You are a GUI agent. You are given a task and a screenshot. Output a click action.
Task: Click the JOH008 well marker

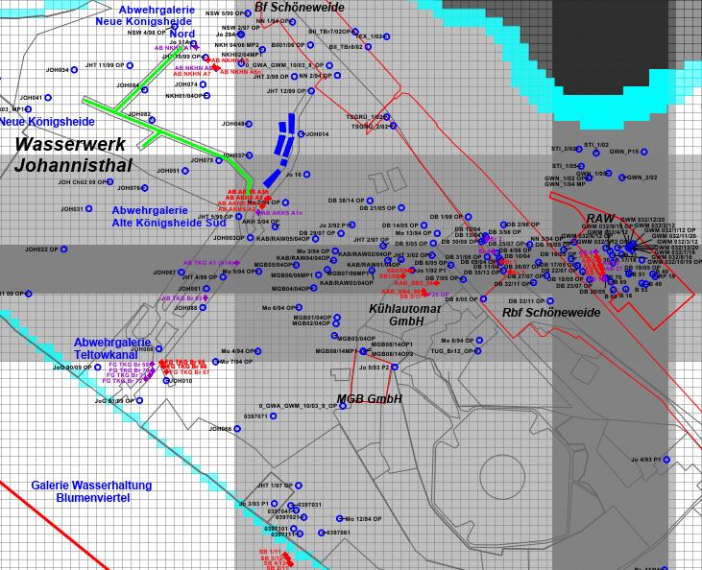pyautogui.click(x=159, y=348)
